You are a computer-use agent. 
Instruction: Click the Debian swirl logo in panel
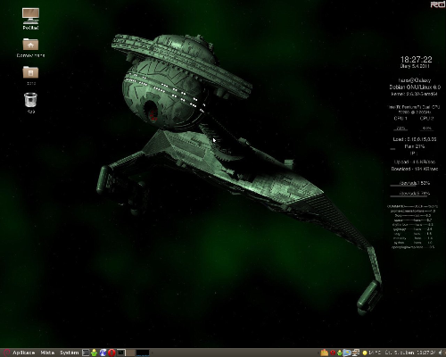(x=6, y=353)
